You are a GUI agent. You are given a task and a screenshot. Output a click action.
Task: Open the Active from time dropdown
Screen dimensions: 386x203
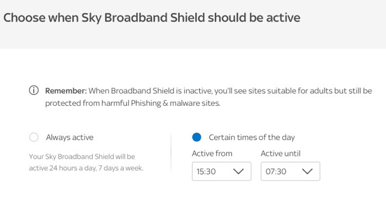point(222,171)
